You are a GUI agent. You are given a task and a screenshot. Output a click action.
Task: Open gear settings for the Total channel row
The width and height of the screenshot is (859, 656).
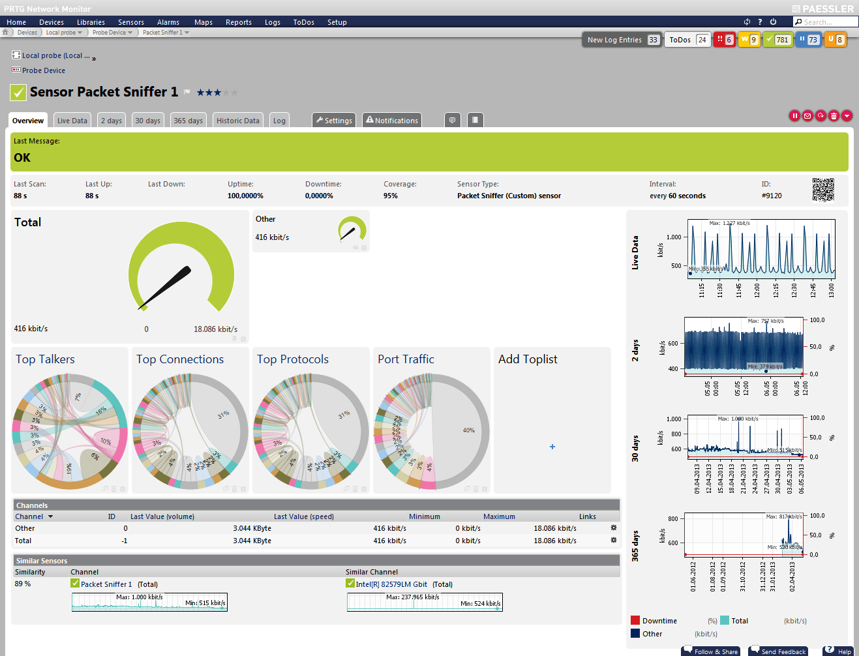coord(613,540)
